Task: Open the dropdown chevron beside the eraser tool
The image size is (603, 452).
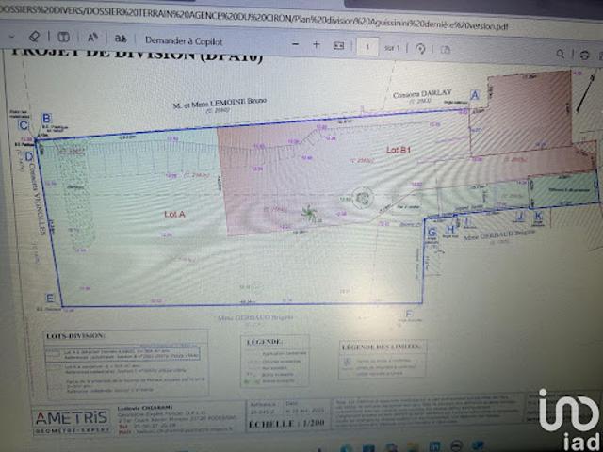Action: 12,37
